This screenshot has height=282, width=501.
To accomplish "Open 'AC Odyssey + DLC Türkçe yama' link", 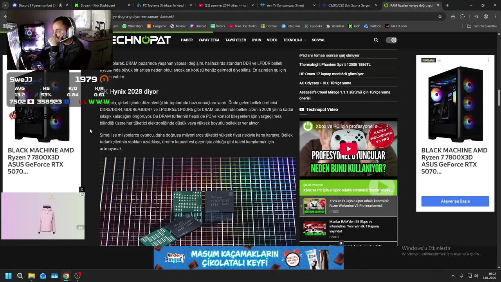I will (x=325, y=83).
